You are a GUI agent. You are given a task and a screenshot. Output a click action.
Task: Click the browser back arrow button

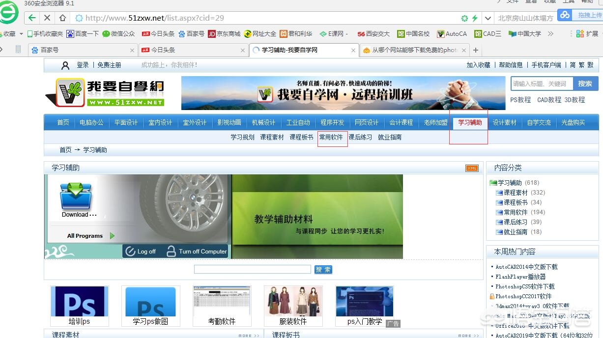click(32, 18)
